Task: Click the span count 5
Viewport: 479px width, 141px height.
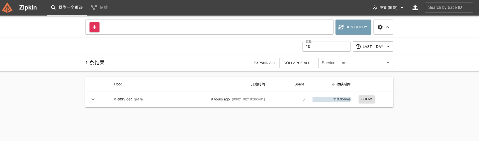Action: pyautogui.click(x=303, y=99)
